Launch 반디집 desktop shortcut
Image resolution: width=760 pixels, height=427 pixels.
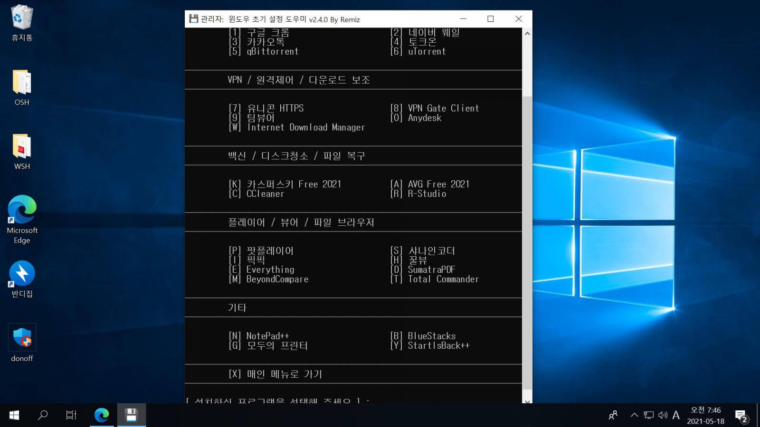22,279
